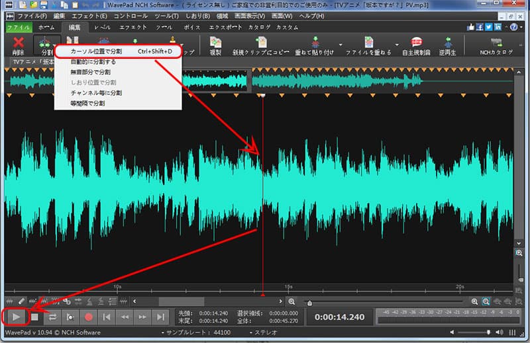Click 自主規制音 (Bleep) icon

click(x=416, y=46)
